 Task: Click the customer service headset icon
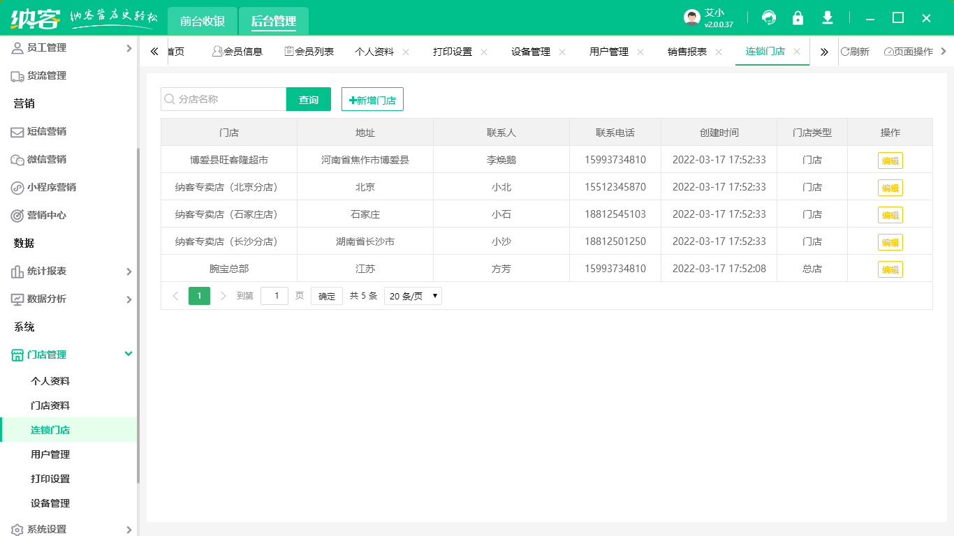coord(769,17)
